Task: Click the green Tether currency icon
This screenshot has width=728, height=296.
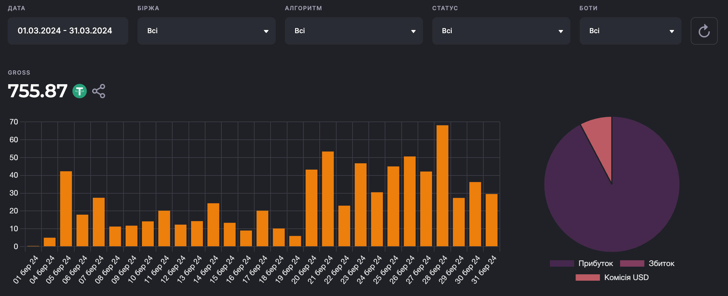Action: click(x=79, y=91)
